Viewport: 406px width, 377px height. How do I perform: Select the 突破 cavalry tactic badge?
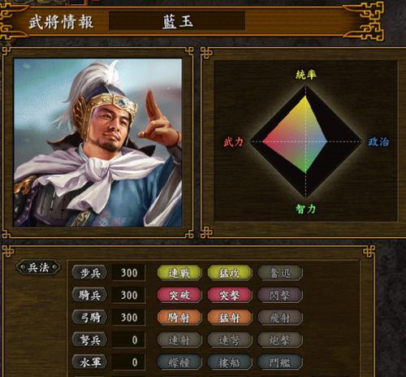point(179,295)
